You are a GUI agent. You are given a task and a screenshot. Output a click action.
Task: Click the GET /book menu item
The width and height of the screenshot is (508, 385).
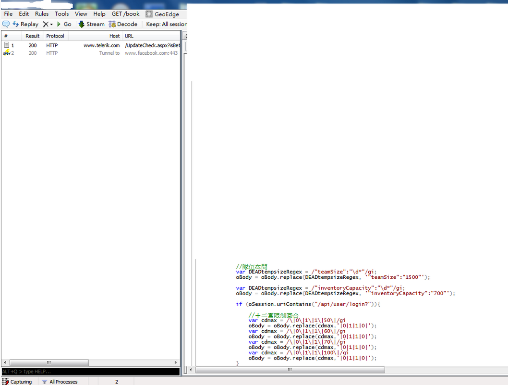click(125, 14)
